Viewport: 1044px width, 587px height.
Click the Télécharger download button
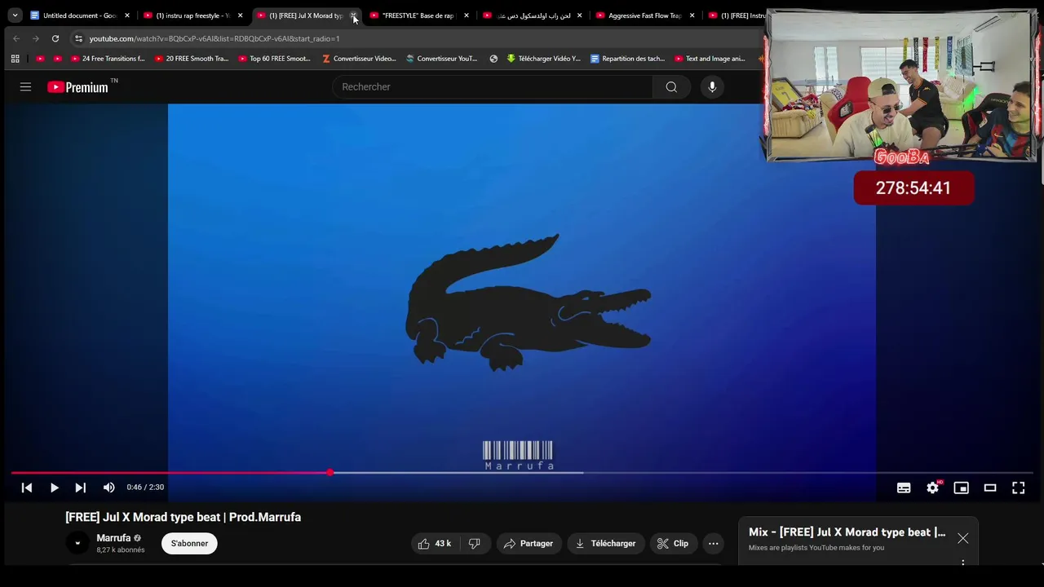coord(605,544)
